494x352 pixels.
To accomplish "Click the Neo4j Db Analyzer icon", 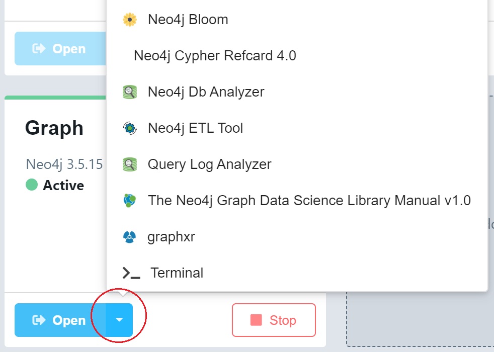I will (129, 92).
